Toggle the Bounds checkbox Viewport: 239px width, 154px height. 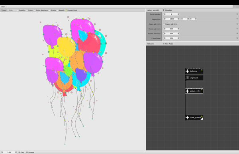click(57, 10)
